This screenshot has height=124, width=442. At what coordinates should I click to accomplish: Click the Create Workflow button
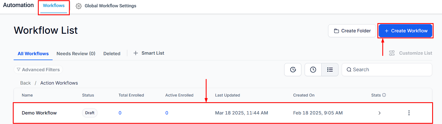[405, 31]
